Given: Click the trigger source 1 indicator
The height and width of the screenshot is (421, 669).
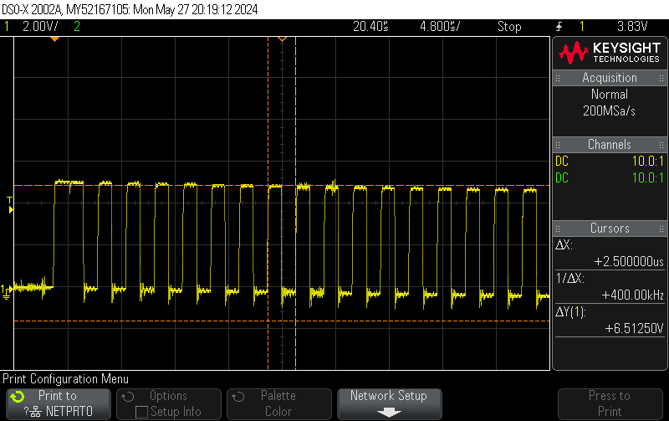Looking at the screenshot, I should [581, 27].
